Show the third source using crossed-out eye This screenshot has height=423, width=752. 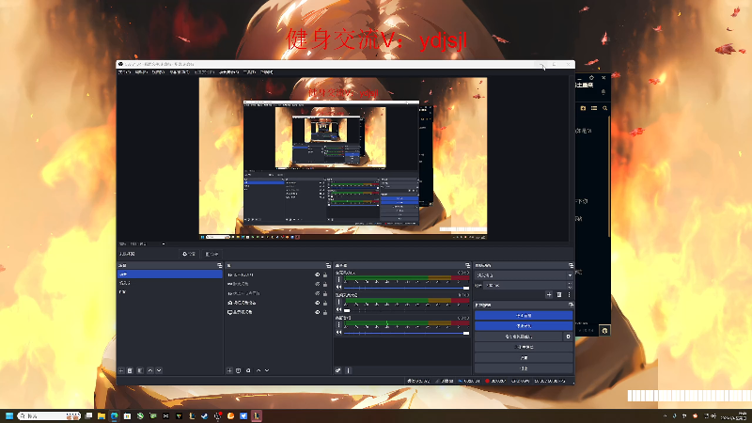pyautogui.click(x=317, y=293)
